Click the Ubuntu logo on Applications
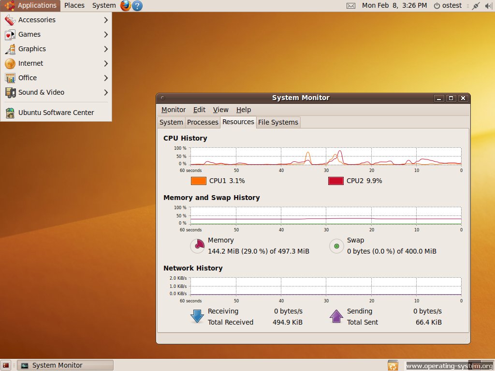Image resolution: width=495 pixels, height=371 pixels. 10,5
